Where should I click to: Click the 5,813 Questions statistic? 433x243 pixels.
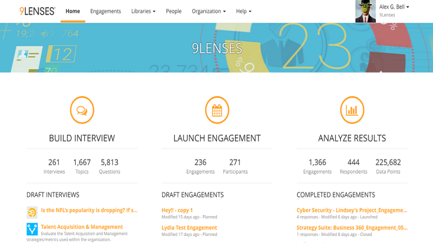[109, 166]
